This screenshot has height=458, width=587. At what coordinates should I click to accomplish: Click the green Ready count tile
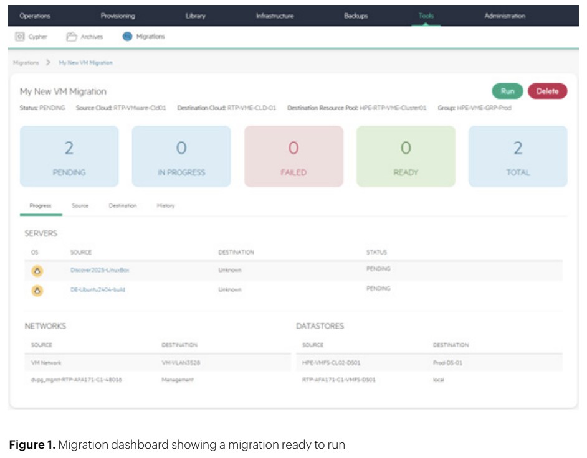(406, 156)
